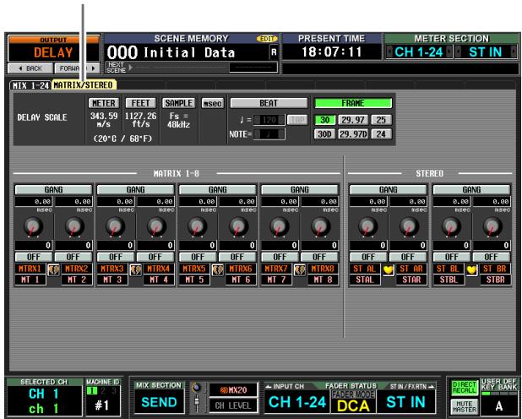Open the tempo value field showing 120

click(x=269, y=120)
